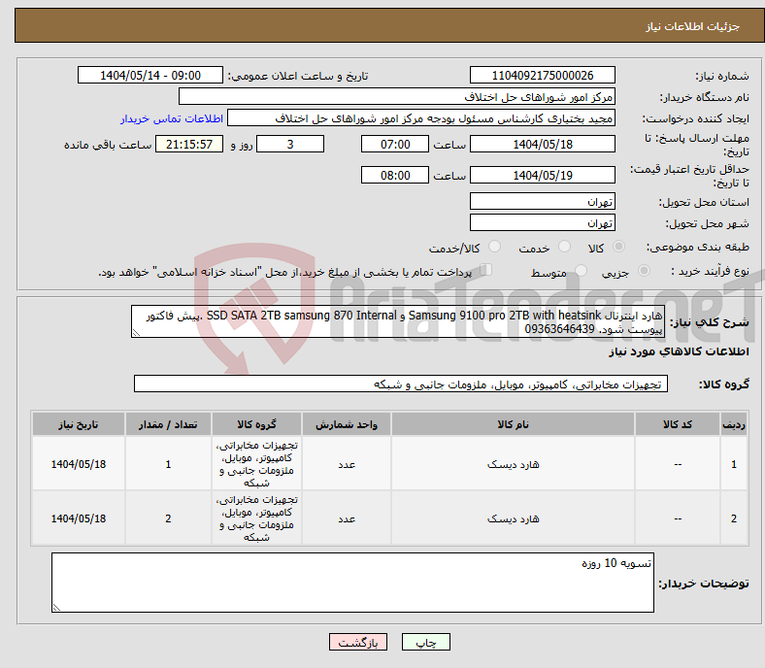Click resize handle of description text area
Image resolution: width=765 pixels, height=668 pixels.
coord(136,333)
